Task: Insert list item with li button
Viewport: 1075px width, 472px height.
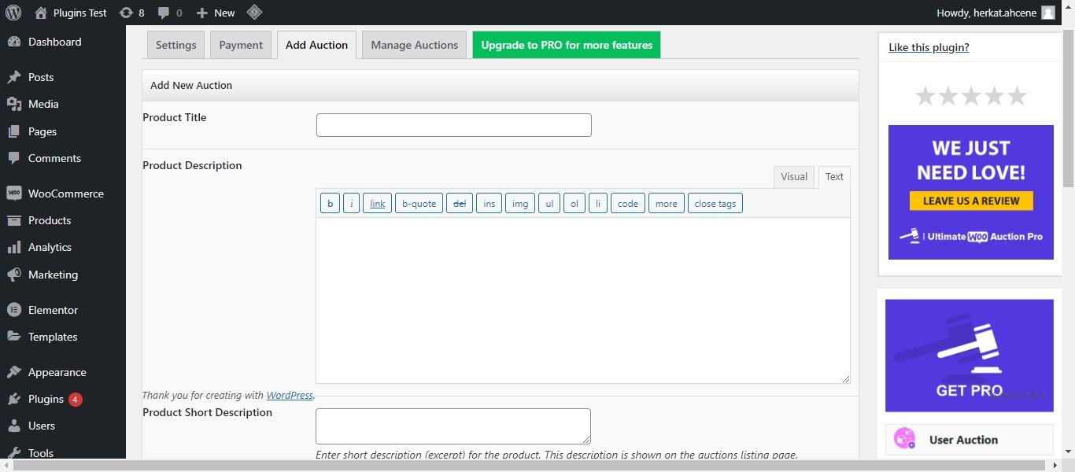Action: (598, 203)
